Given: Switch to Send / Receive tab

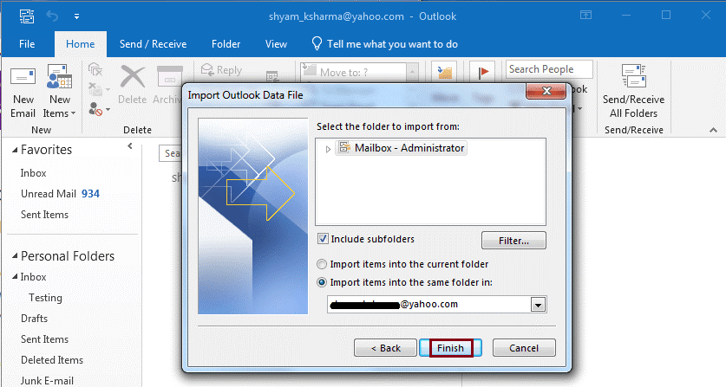Looking at the screenshot, I should pyautogui.click(x=153, y=44).
